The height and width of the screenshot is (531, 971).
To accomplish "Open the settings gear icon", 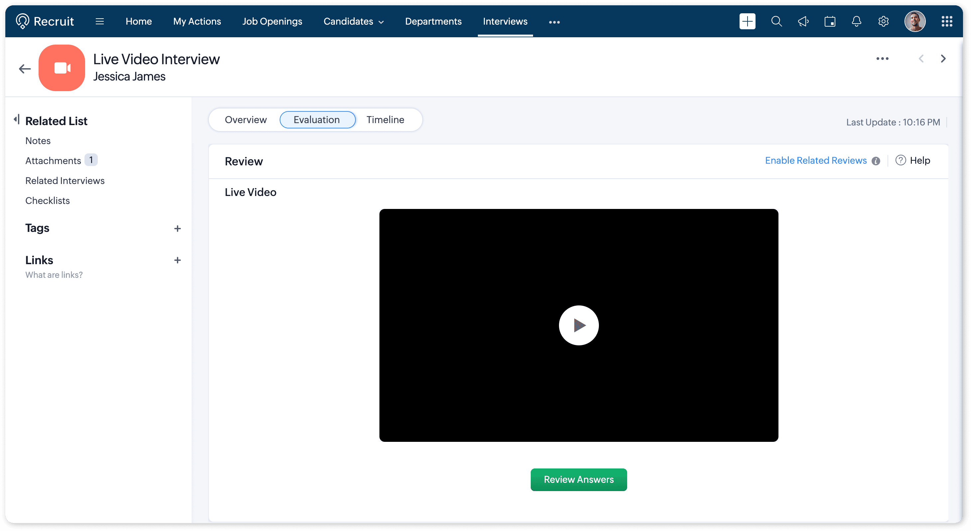I will 883,22.
